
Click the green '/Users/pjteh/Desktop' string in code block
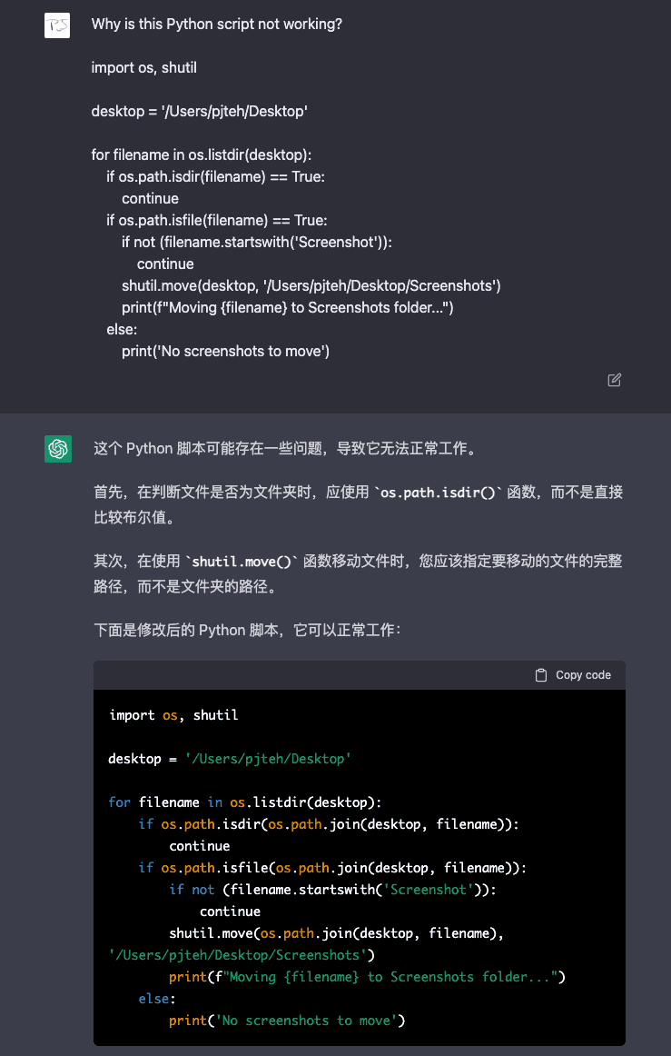coord(268,759)
